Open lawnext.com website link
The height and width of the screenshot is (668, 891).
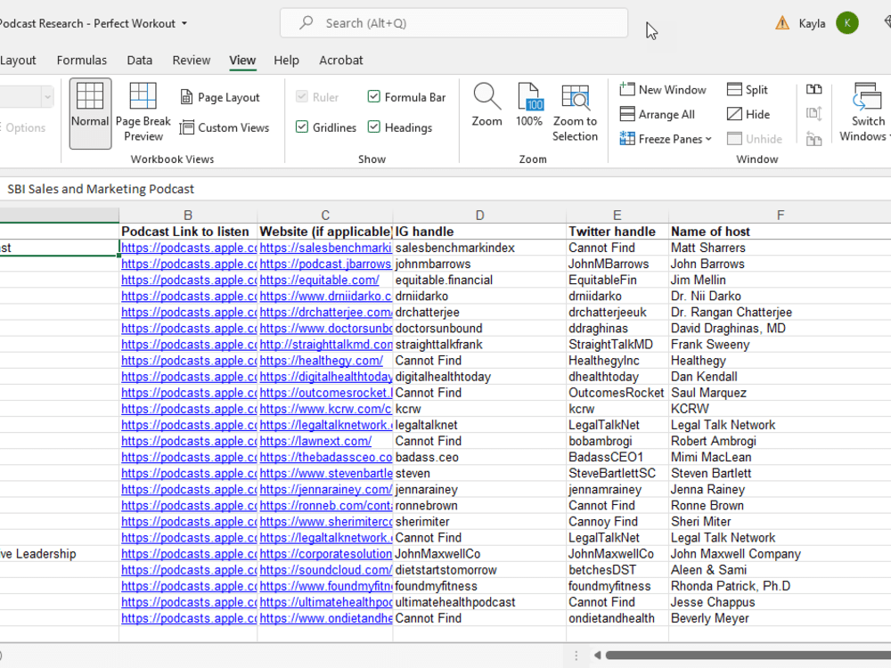(x=316, y=442)
